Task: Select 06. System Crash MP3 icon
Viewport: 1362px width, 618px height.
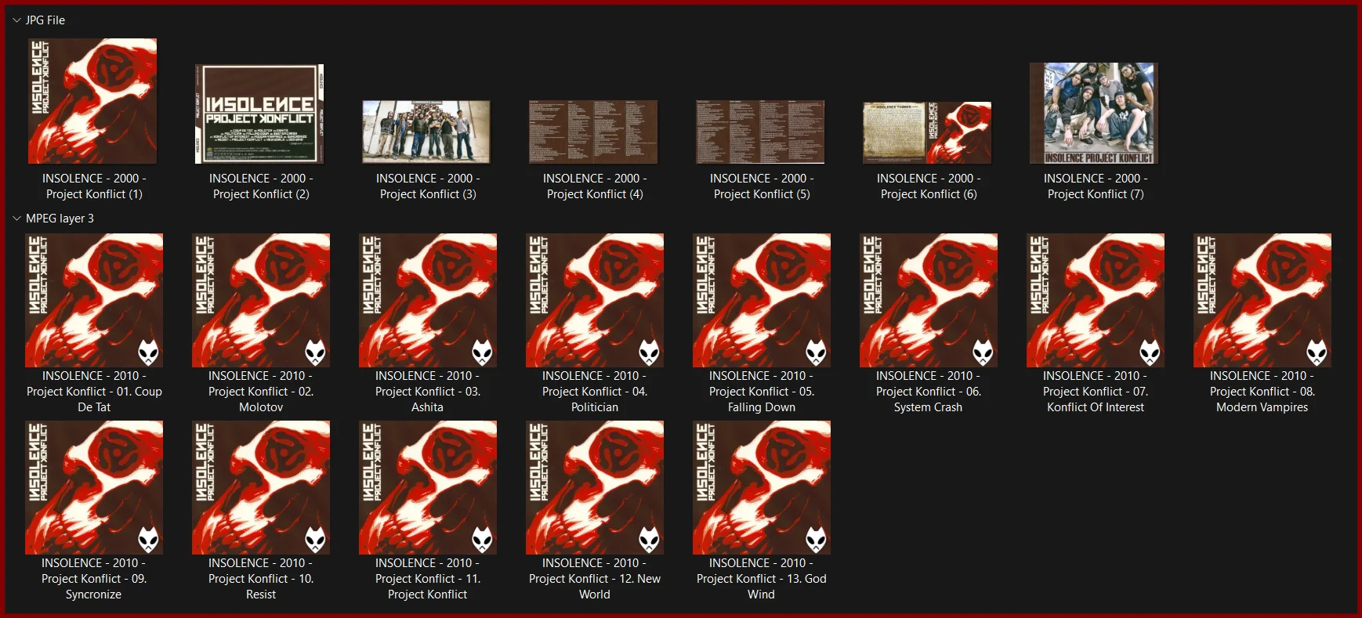Action: (929, 300)
